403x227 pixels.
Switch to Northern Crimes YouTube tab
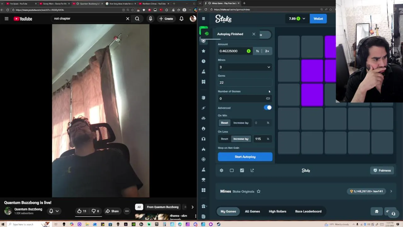(x=154, y=3)
